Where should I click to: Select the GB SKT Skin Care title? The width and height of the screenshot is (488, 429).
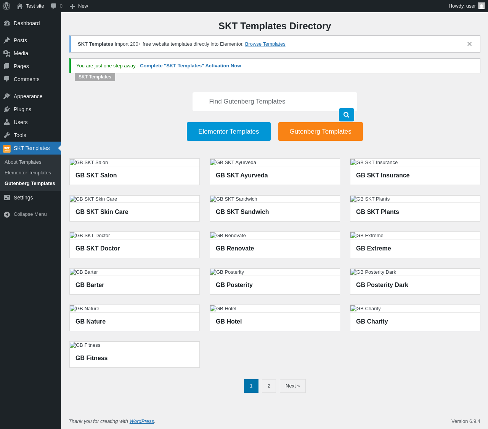click(x=102, y=212)
